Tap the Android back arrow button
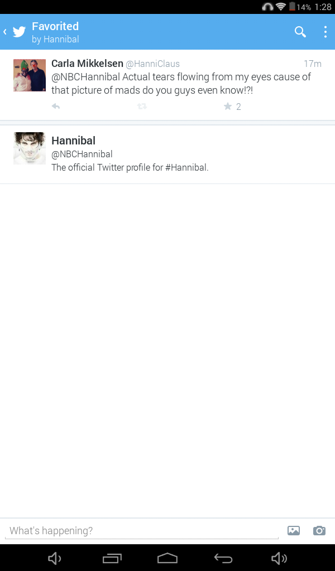The width and height of the screenshot is (335, 571). point(223,558)
